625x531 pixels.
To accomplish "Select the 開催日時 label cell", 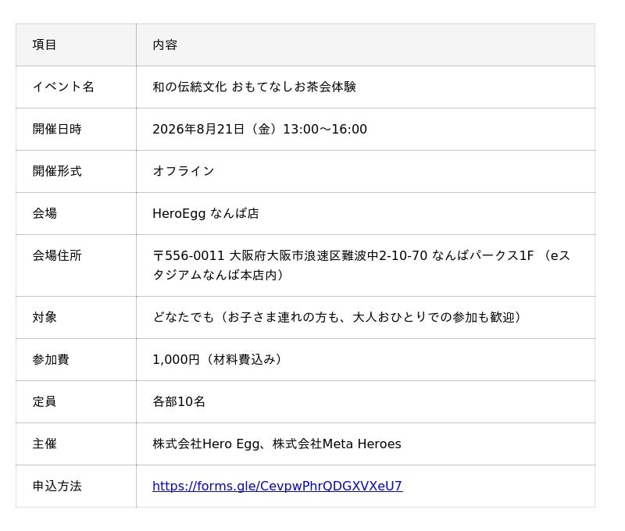I will click(x=76, y=129).
